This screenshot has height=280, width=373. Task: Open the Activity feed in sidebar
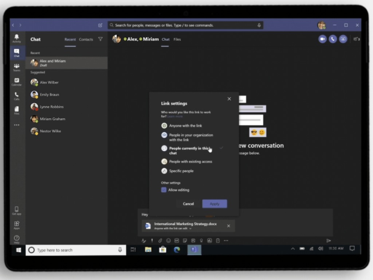(x=17, y=38)
